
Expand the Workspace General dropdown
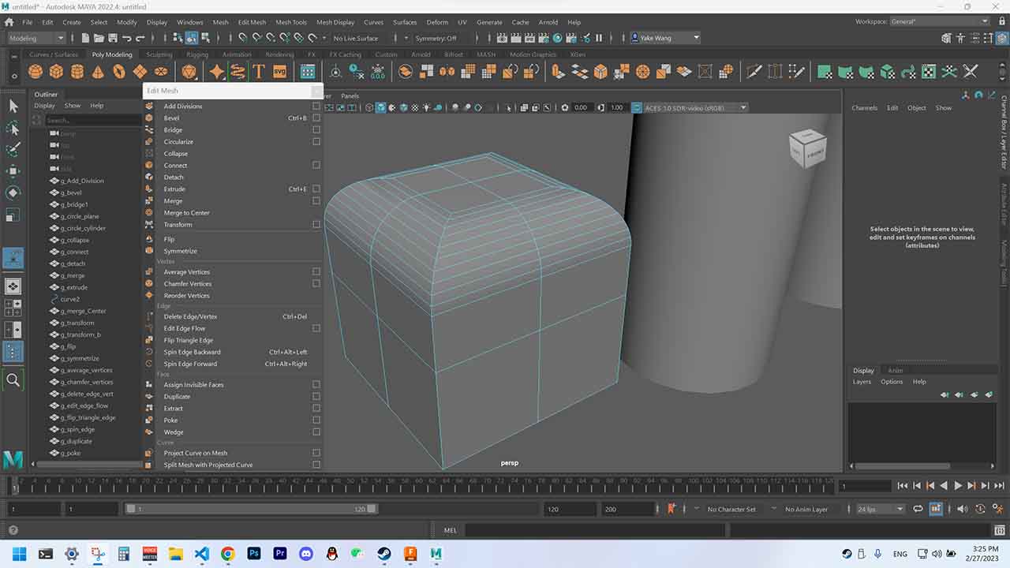tap(939, 21)
